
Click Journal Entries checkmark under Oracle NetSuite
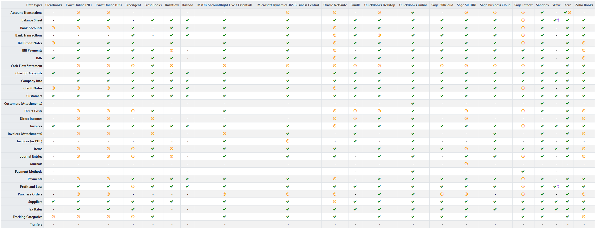pos(335,156)
